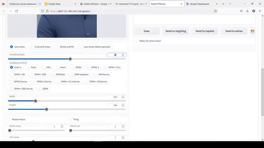This screenshot has width=264, height=148.
Task: Click Send to img2img button
Action: (176, 31)
